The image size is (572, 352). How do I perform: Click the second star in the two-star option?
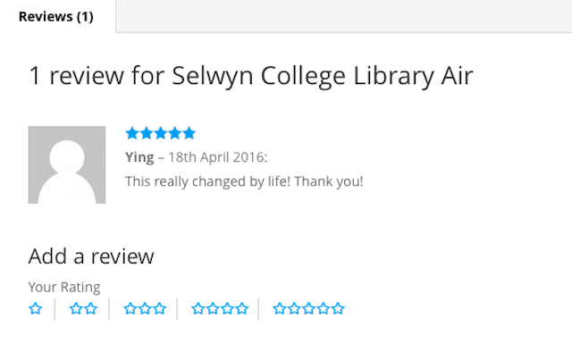pos(91,309)
